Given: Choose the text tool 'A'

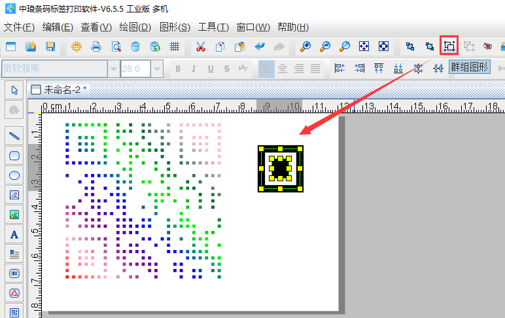Looking at the screenshot, I should (x=14, y=234).
